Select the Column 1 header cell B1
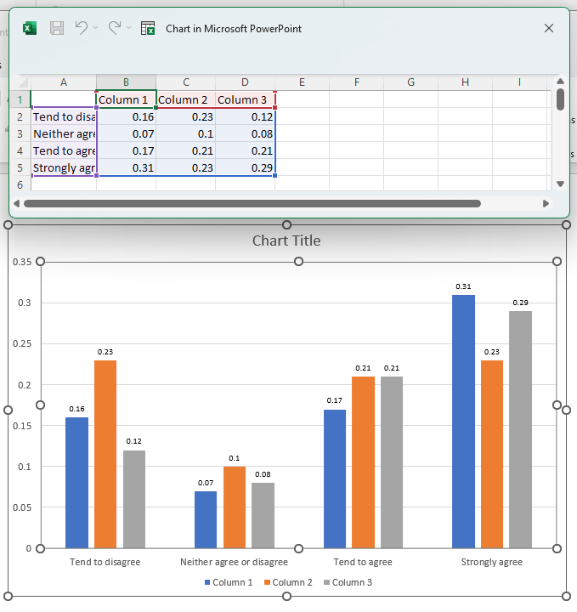The image size is (577, 612). [126, 99]
